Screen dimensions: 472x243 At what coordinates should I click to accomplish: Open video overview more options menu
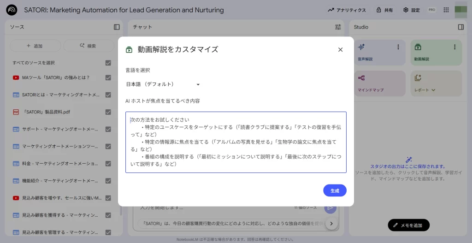(455, 47)
